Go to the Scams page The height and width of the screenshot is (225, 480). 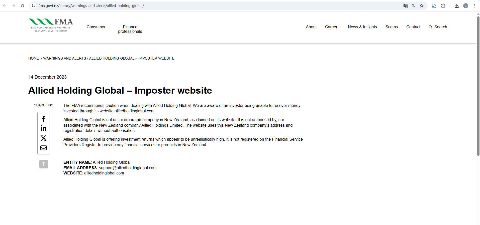tap(392, 27)
